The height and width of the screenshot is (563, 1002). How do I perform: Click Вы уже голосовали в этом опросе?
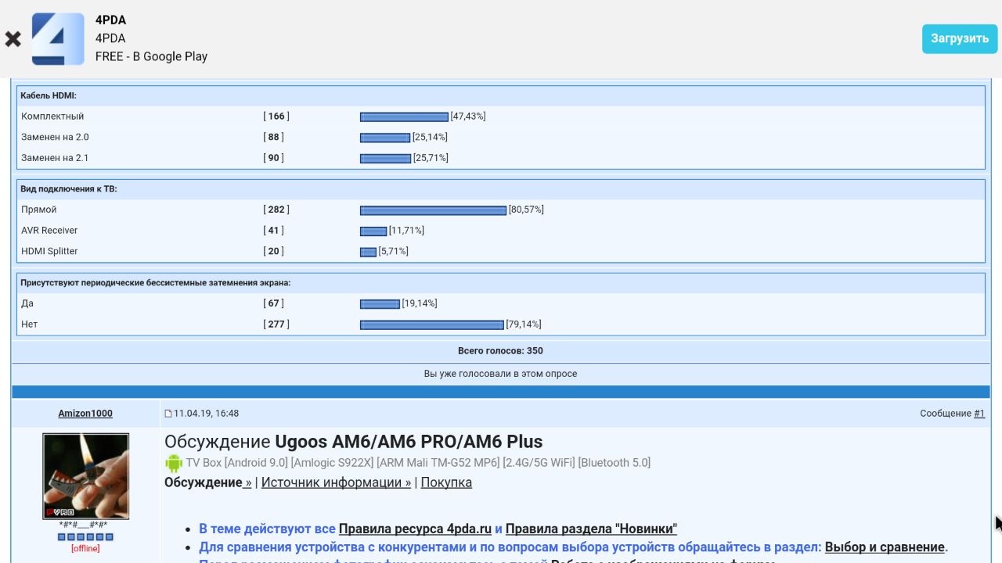[500, 374]
